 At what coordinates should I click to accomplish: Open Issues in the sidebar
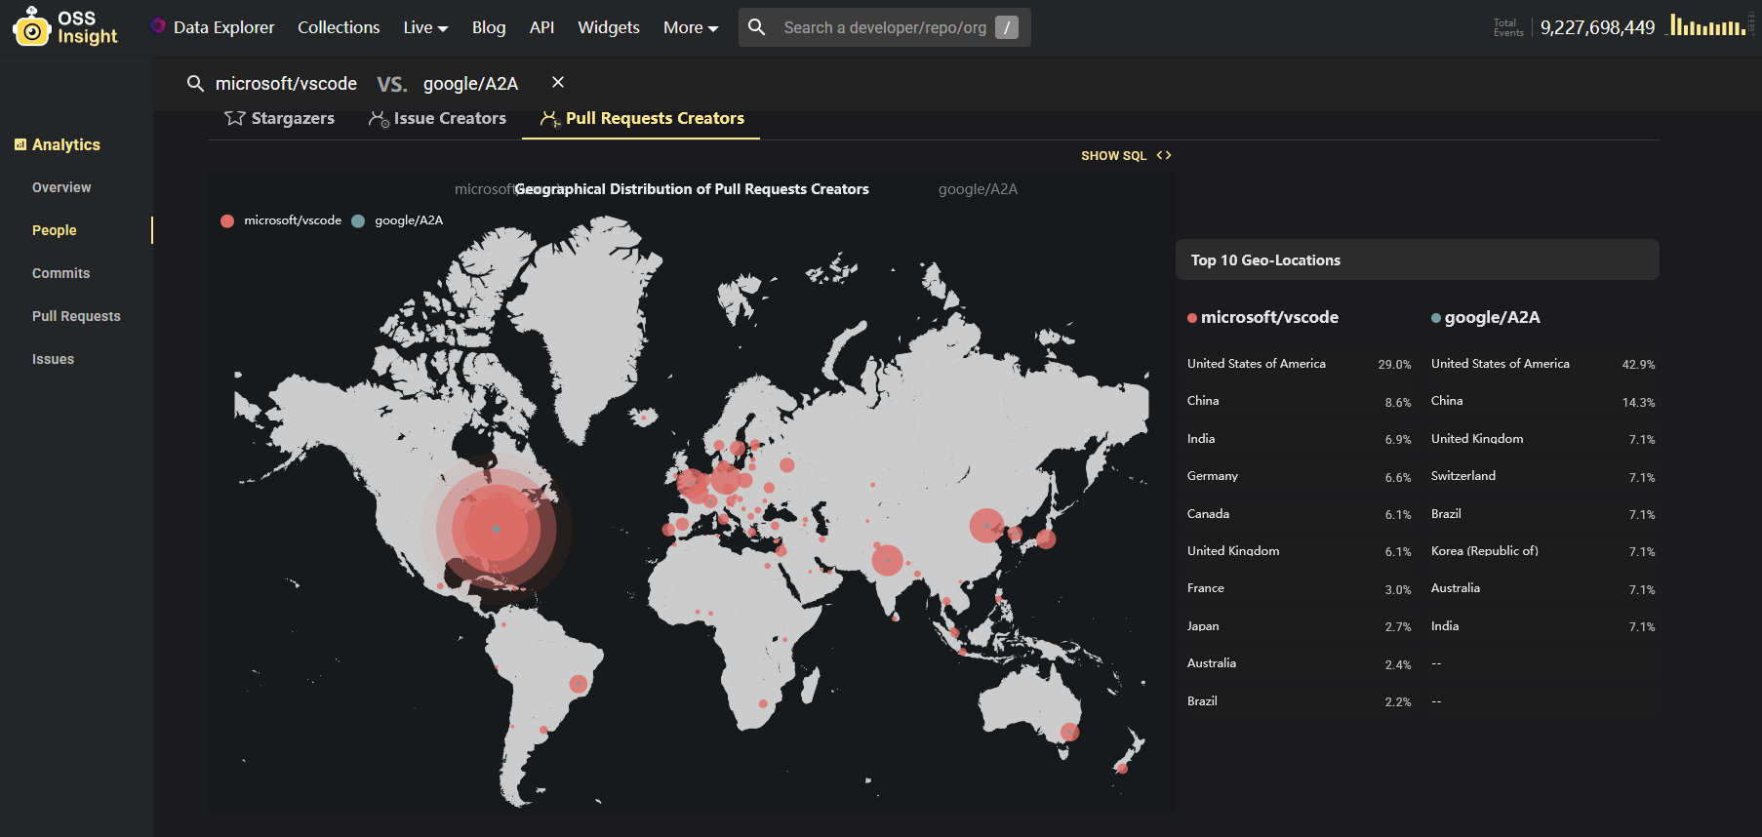click(x=53, y=359)
